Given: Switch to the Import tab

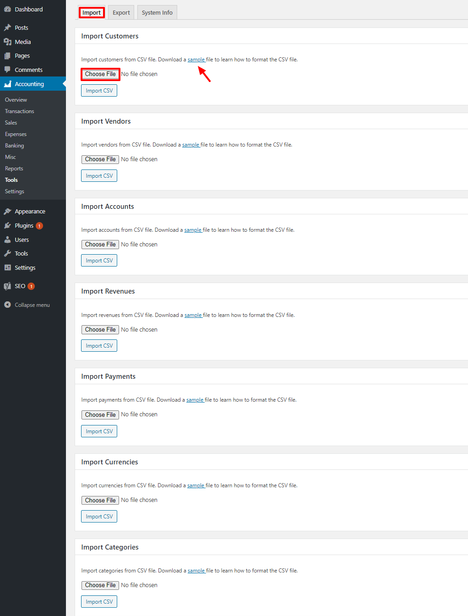Looking at the screenshot, I should 92,12.
